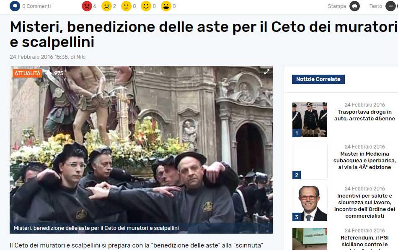
Task: Click the blue comments bubble icon
Action: tap(15, 6)
